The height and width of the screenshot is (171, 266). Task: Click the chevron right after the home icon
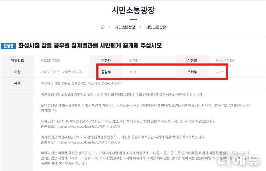click(x=109, y=27)
